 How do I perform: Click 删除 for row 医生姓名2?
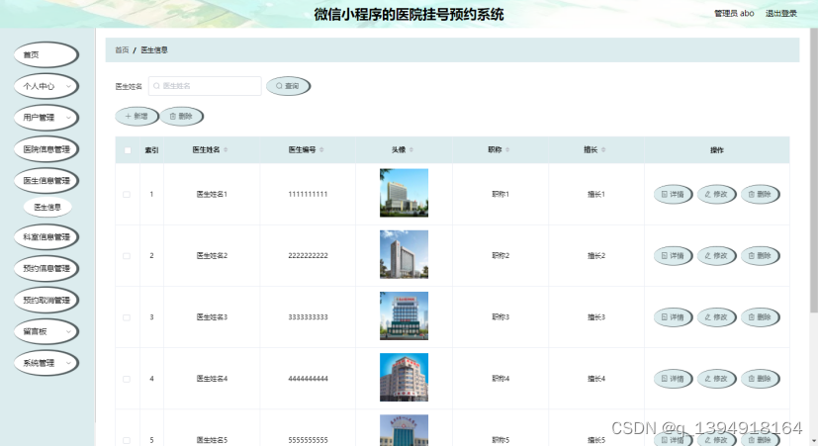(760, 255)
